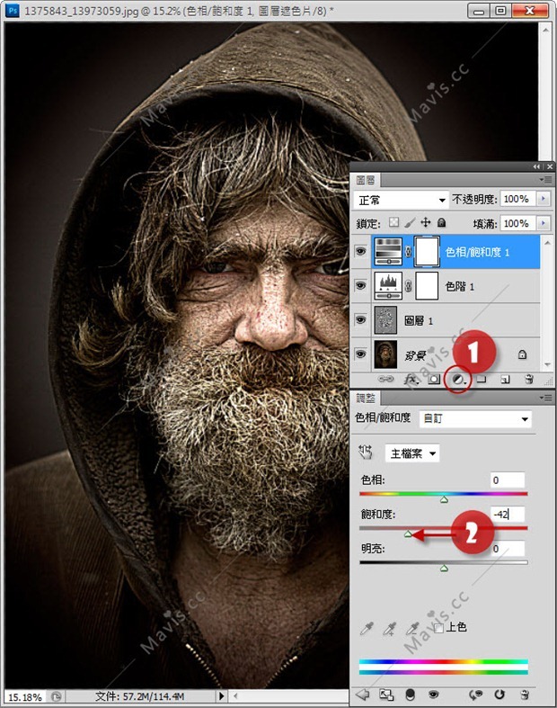Create new fill or adjustment layer
Viewport: 557px width, 708px height.
458,380
